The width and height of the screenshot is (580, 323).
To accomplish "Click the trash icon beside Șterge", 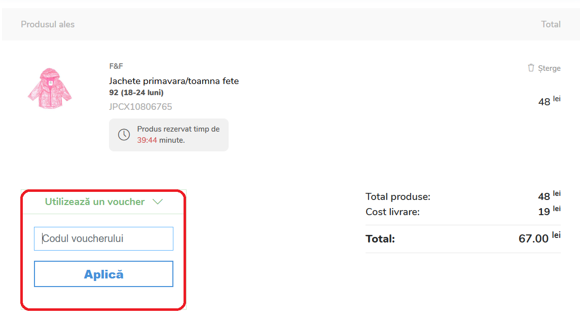I will click(x=531, y=68).
